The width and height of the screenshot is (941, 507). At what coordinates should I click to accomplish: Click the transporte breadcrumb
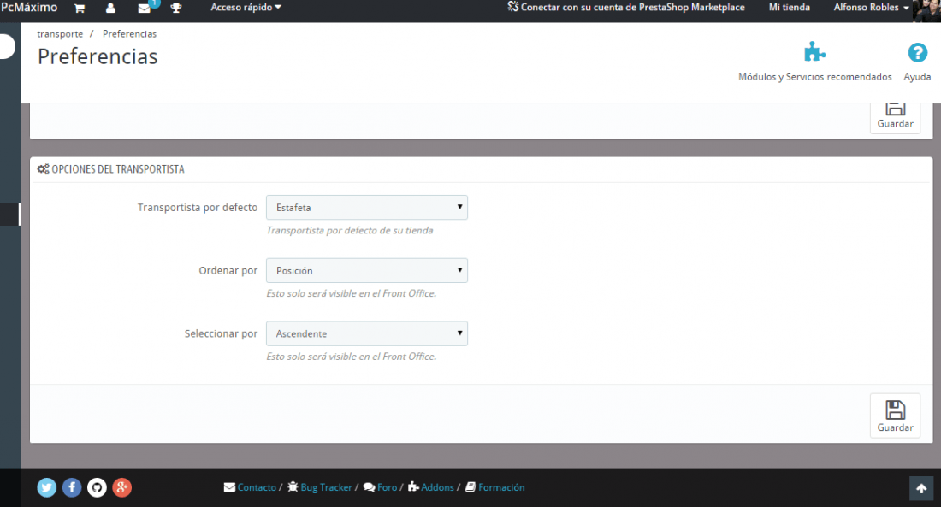click(60, 34)
